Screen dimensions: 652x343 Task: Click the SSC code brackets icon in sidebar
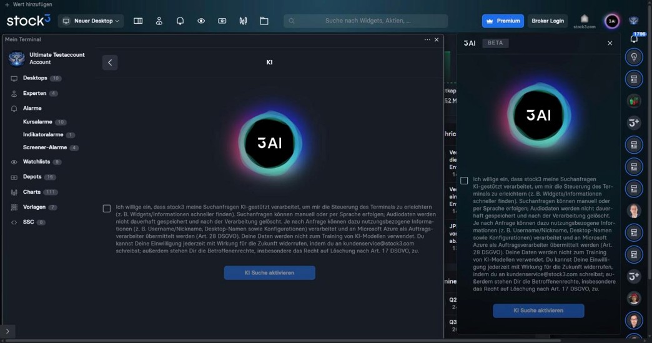(x=14, y=222)
